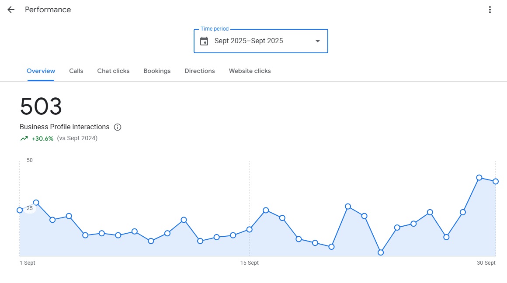Screen dimensions: 507x283
Task: Switch to the Chat clicks tab
Action: (x=113, y=71)
